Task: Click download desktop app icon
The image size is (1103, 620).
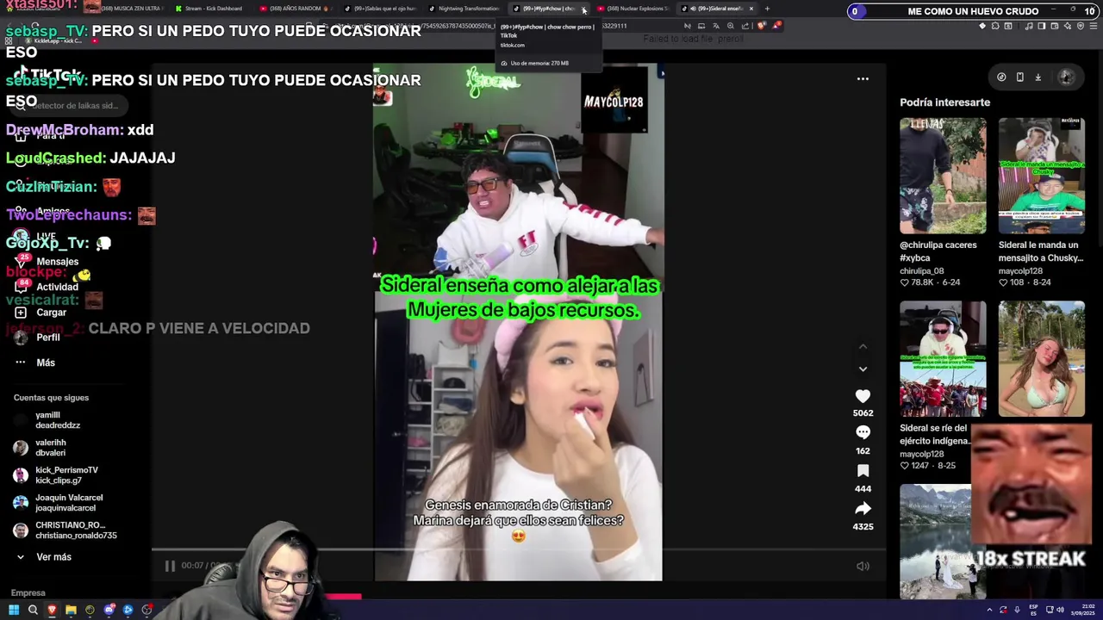Action: point(1038,77)
